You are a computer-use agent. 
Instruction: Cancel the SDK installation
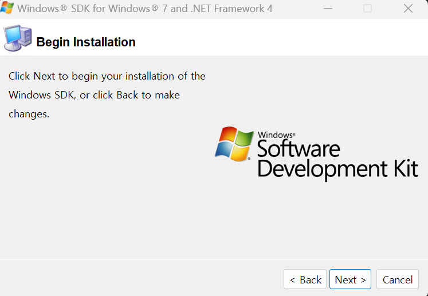(x=398, y=279)
